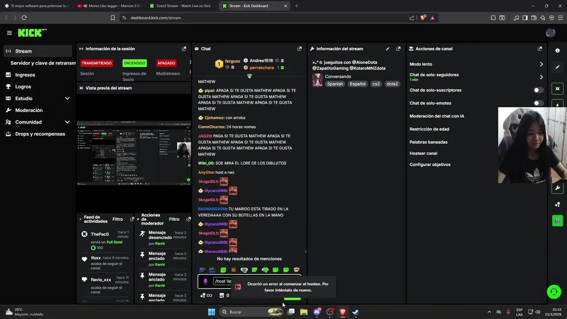Viewport: 567px width, 319px height.
Task: Toggle Chat de solo-emotes switch
Action: 538,103
